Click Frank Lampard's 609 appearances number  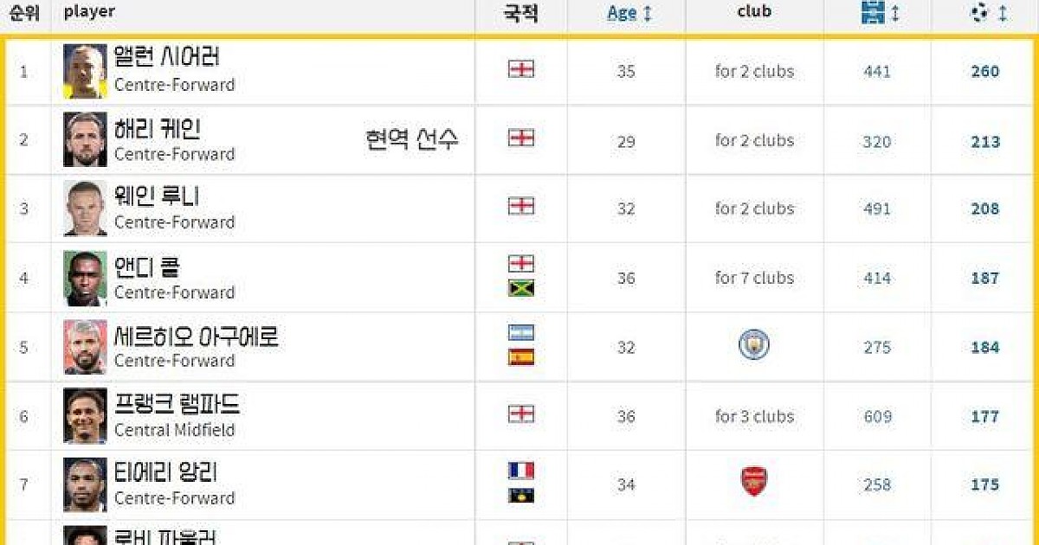click(877, 417)
